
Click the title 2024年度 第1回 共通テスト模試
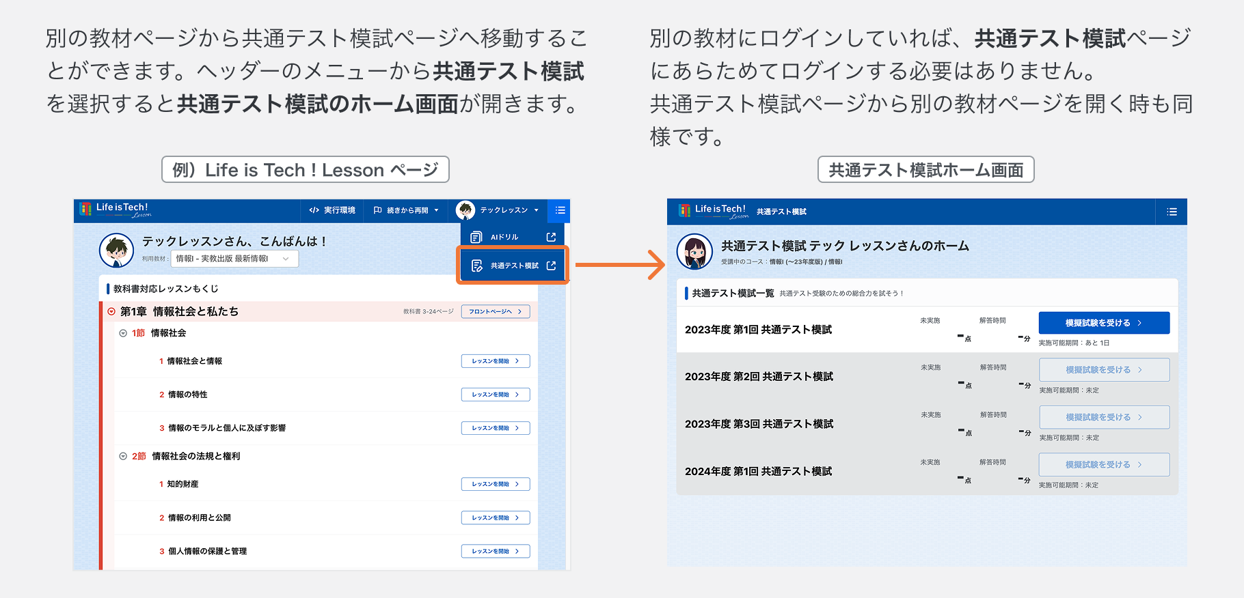tap(758, 472)
